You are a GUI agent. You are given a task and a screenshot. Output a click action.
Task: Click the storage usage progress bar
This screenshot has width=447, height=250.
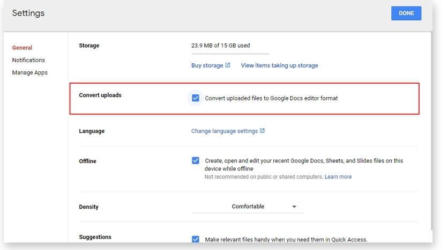pyautogui.click(x=230, y=54)
